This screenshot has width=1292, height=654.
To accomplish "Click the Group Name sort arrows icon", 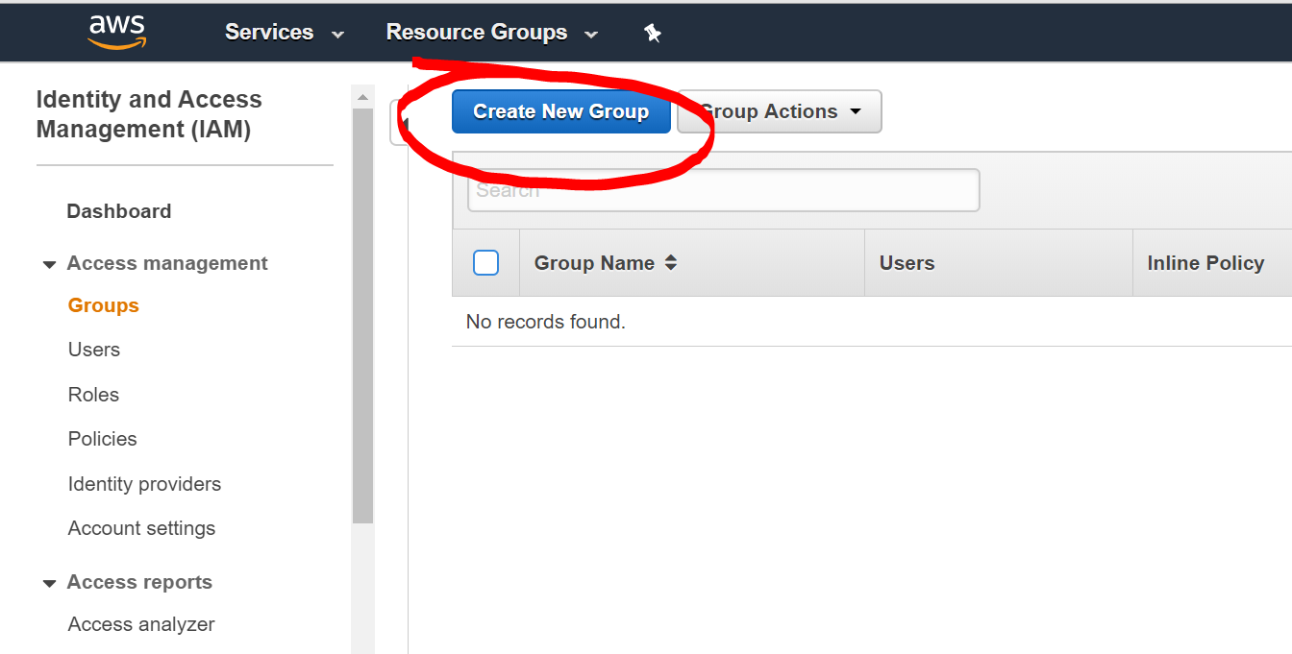I will point(671,263).
